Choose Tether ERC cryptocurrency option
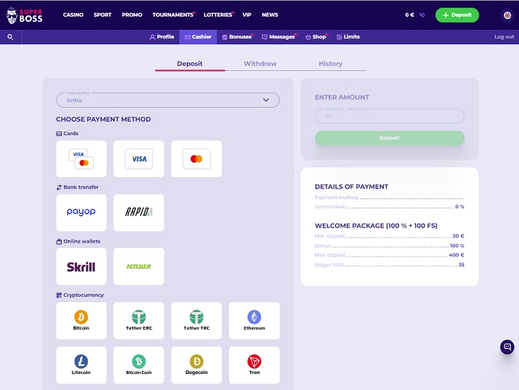519x390 pixels. pyautogui.click(x=139, y=321)
